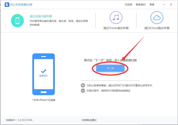
Task: Click the 注册验证通过 status text
Action: pos(89,120)
